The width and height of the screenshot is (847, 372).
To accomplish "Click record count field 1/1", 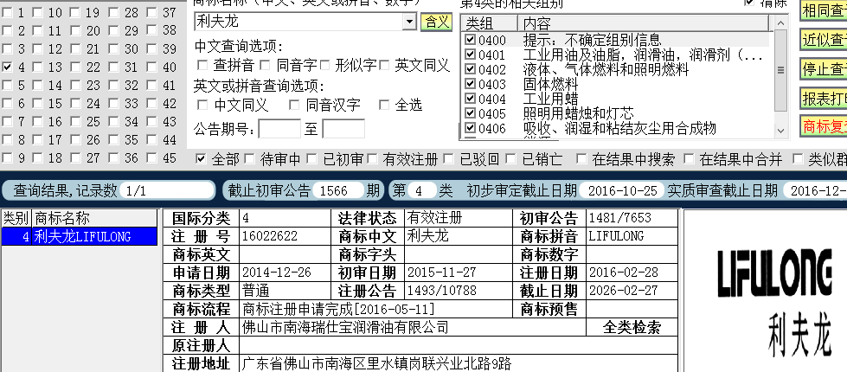I will click(167, 190).
